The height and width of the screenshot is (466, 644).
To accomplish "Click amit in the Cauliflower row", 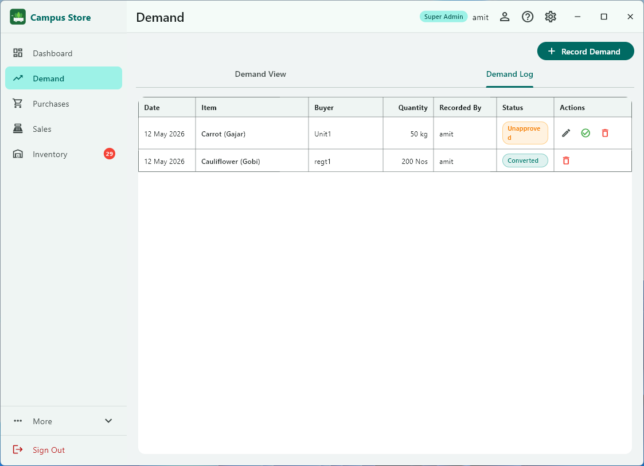I will (x=446, y=162).
